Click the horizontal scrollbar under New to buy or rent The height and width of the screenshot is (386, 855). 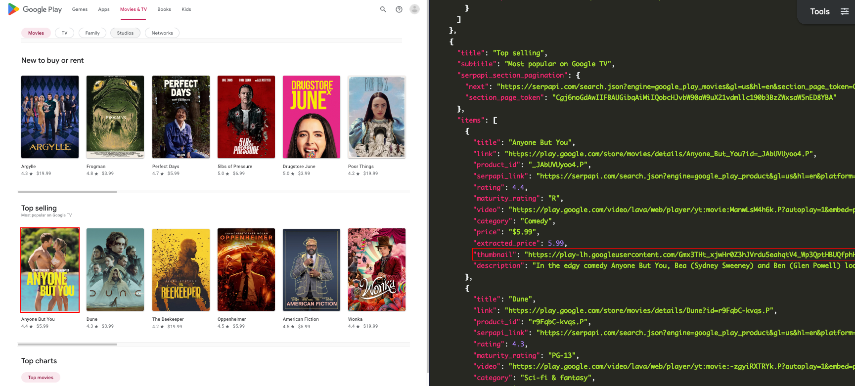[x=67, y=192]
